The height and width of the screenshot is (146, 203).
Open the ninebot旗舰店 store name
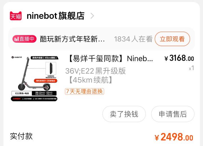[56, 16]
